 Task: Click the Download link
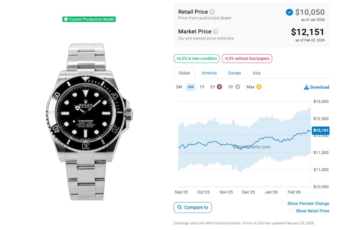[x=320, y=87]
